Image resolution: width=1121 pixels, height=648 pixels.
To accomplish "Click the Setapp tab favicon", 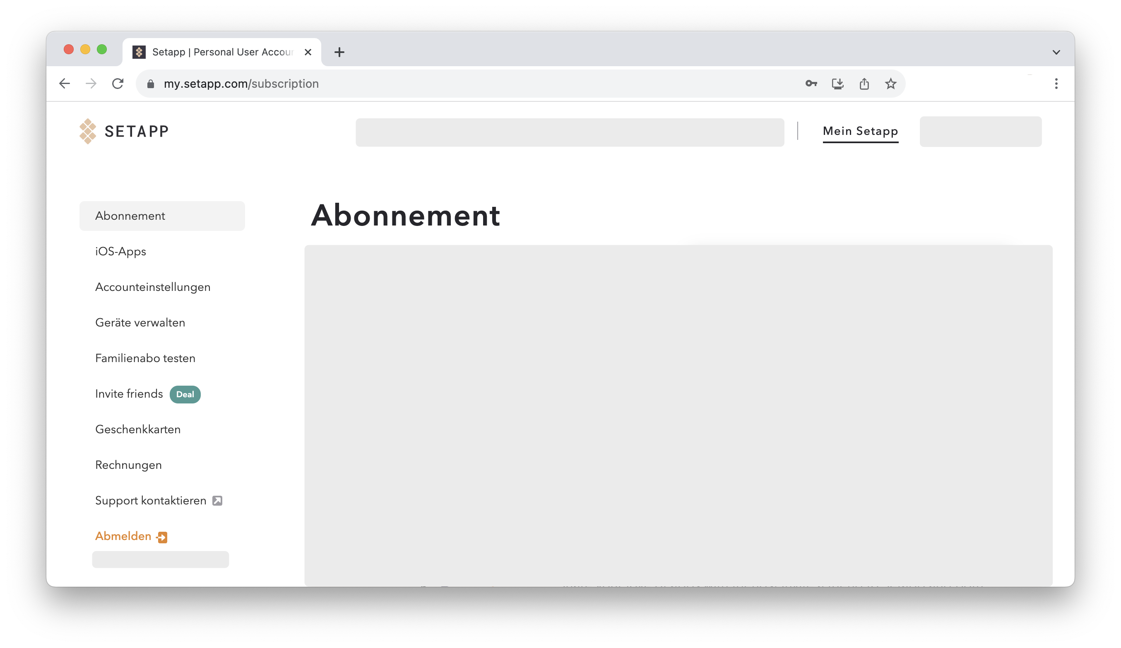I will point(139,52).
